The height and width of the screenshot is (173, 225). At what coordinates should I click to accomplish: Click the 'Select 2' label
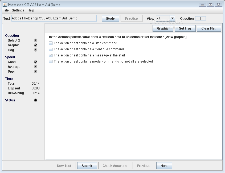(14, 40)
